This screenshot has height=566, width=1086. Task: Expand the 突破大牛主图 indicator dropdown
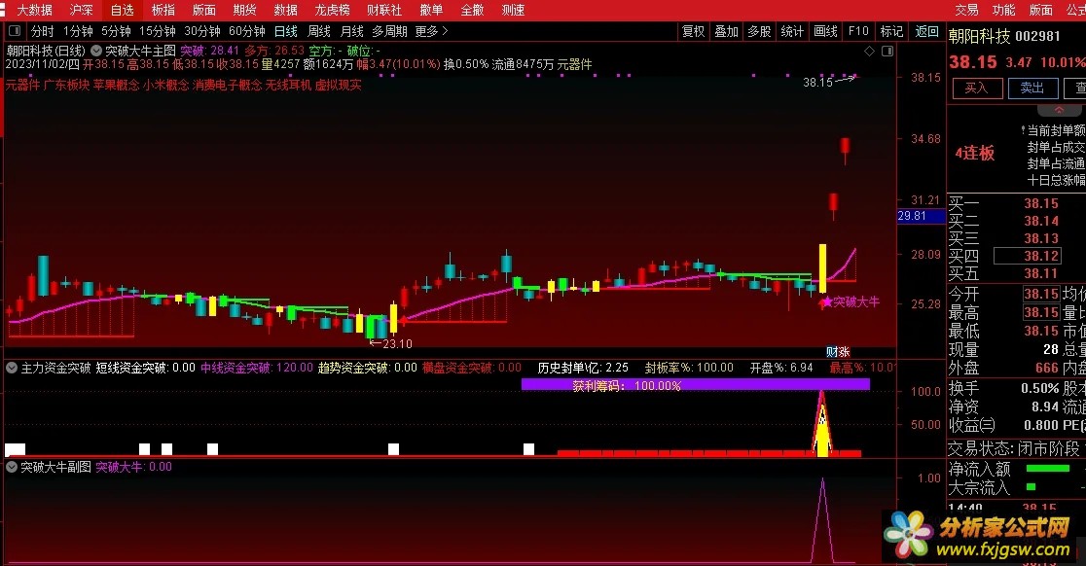point(96,51)
